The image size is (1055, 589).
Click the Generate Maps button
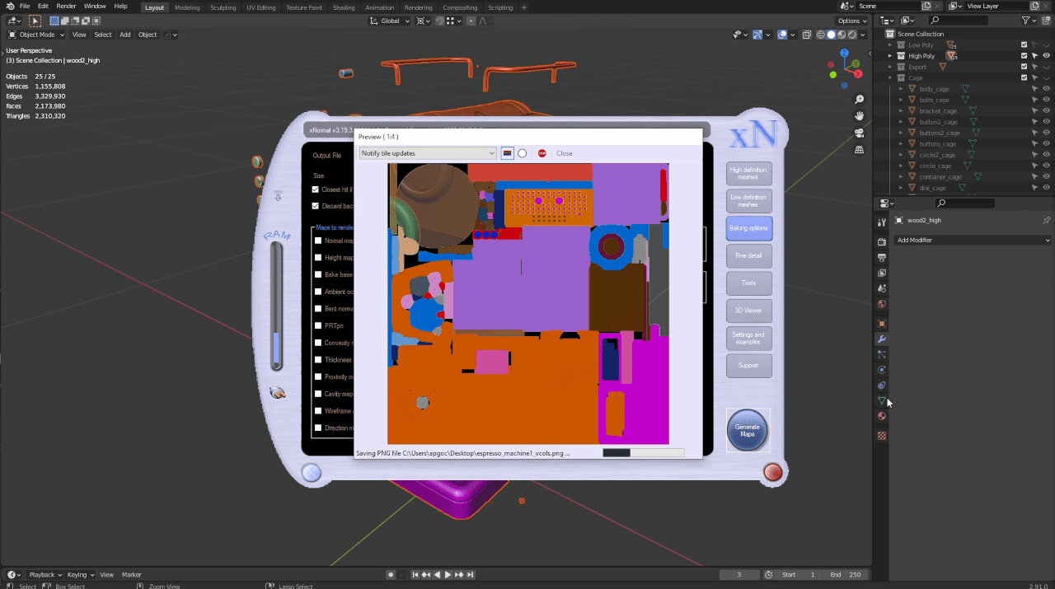click(748, 429)
